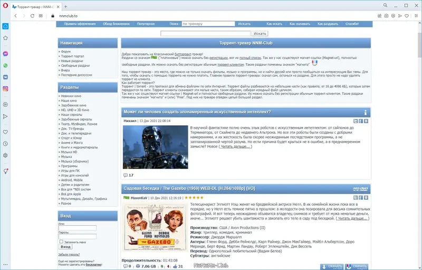Close the Торрент-трекер NNM-Club tab
The height and width of the screenshot is (270, 422).
[59, 7]
